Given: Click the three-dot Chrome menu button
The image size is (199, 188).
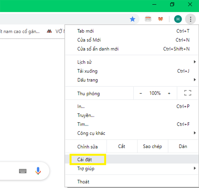Looking at the screenshot, I should (x=190, y=19).
